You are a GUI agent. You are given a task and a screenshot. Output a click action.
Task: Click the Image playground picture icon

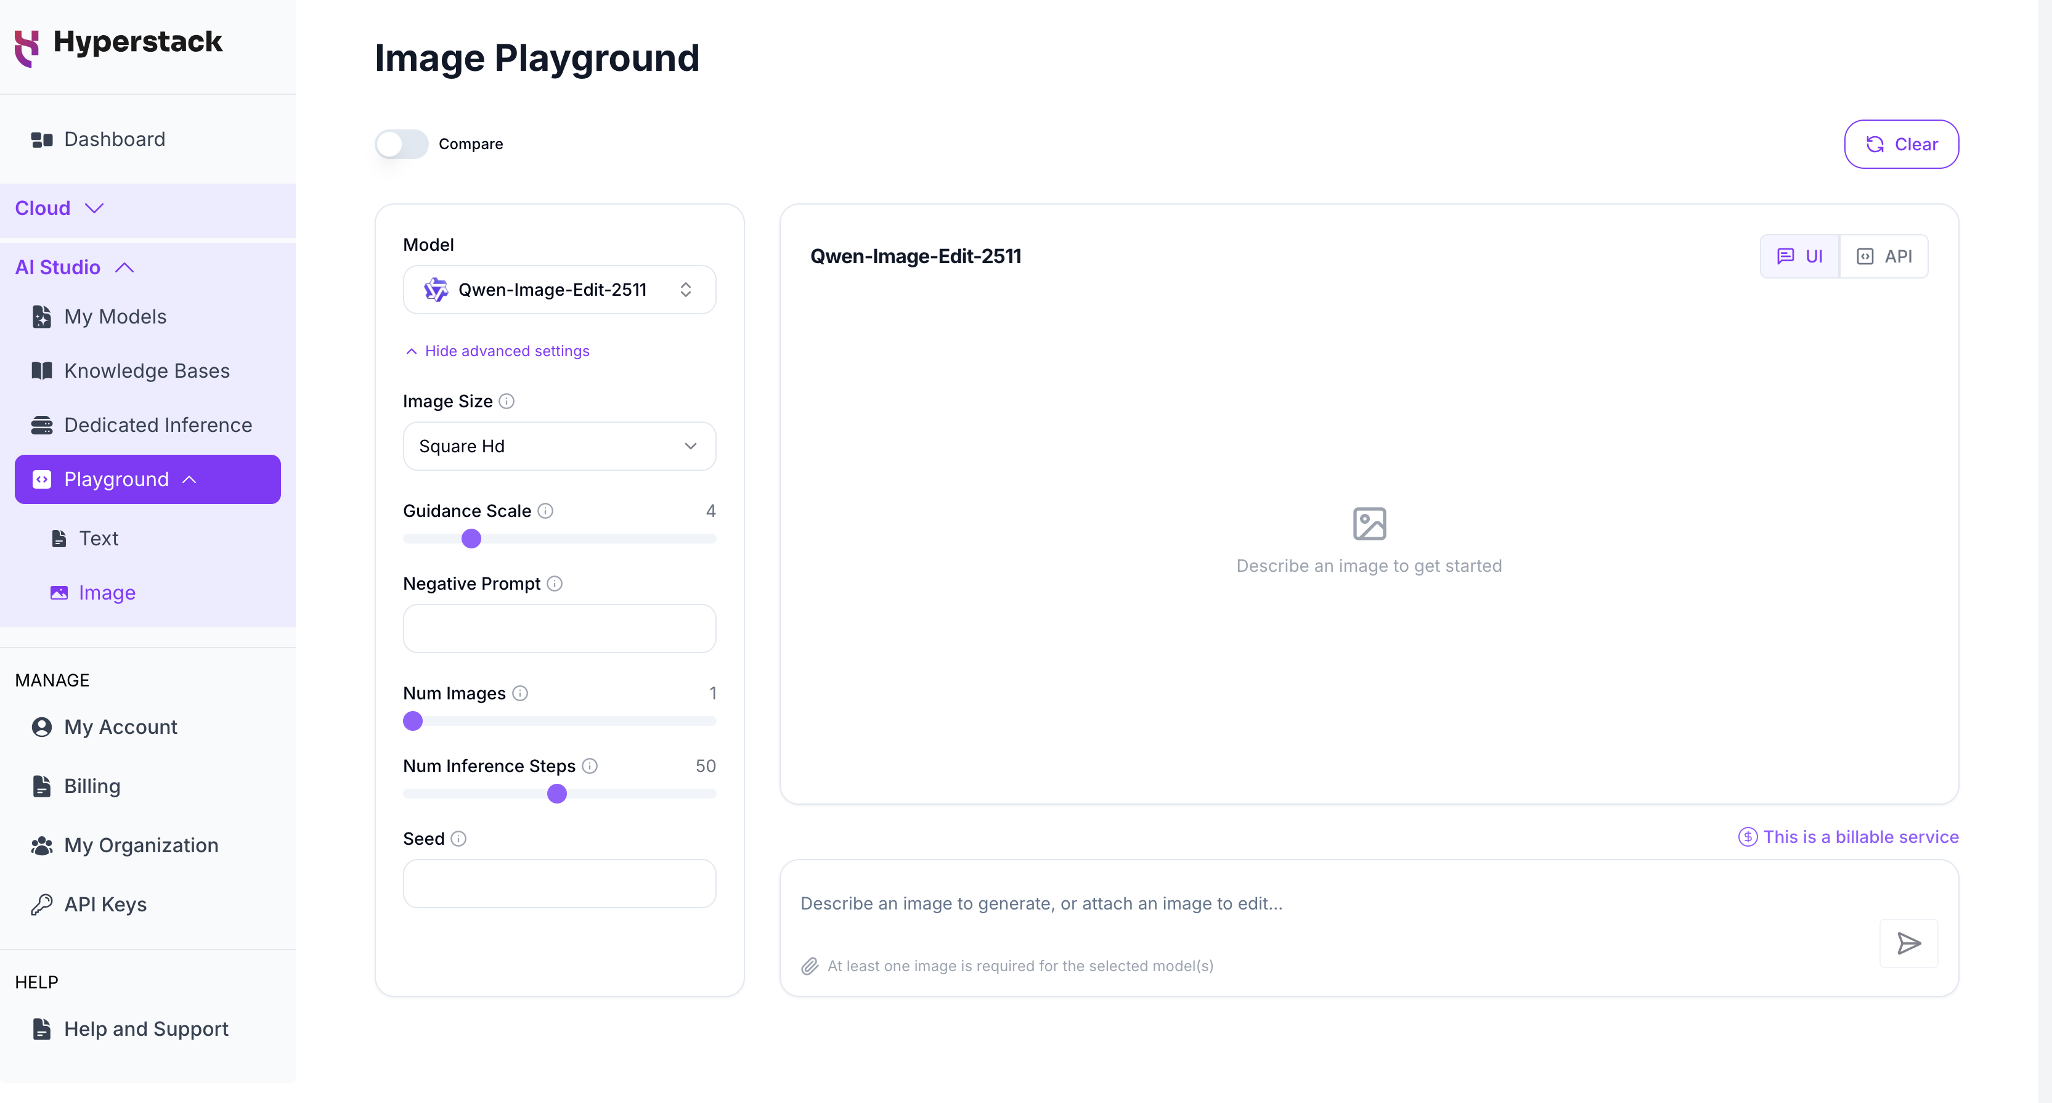(x=59, y=593)
